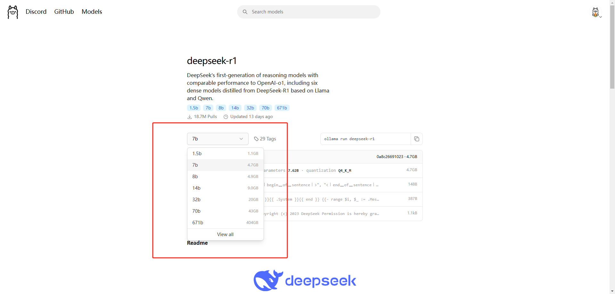
Task: Go to the Models page
Action: pyautogui.click(x=92, y=12)
